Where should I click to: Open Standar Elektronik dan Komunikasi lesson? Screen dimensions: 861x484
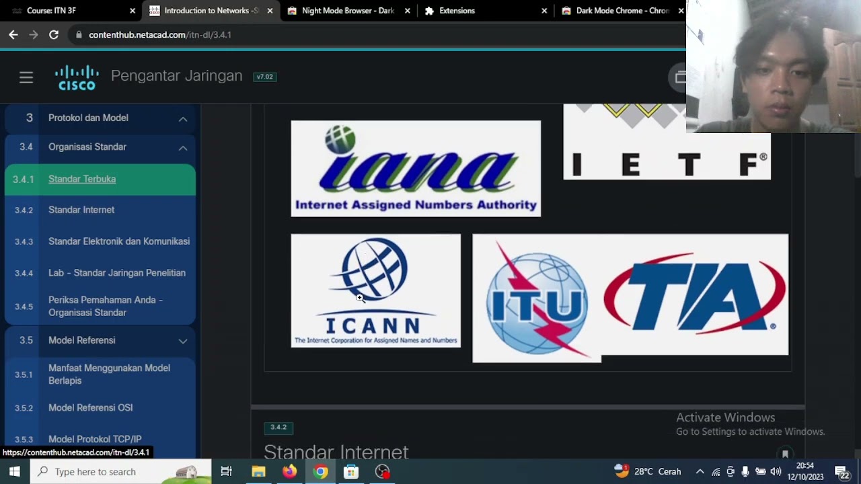point(100,241)
